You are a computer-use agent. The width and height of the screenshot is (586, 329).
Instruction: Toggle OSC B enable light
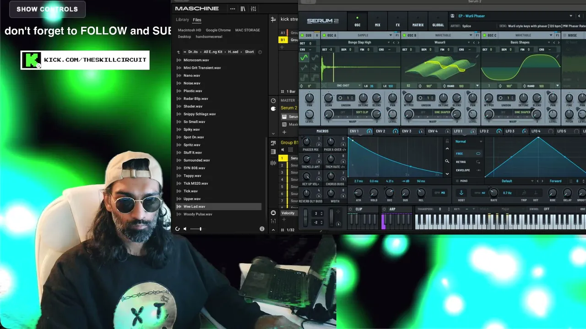tap(404, 35)
